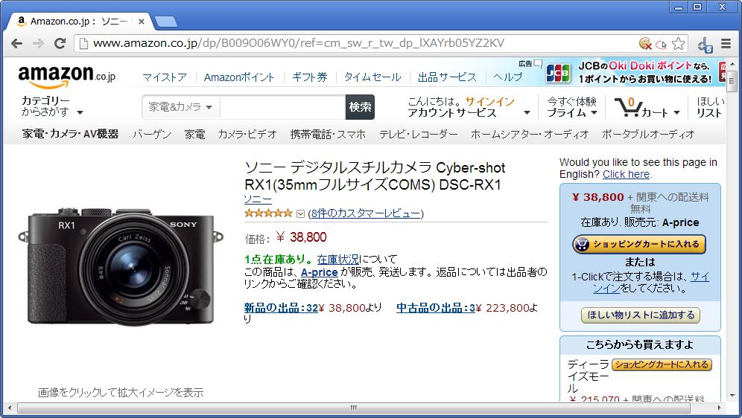Open the Chrome menu hamburger icon
This screenshot has width=742, height=418.
(x=726, y=44)
